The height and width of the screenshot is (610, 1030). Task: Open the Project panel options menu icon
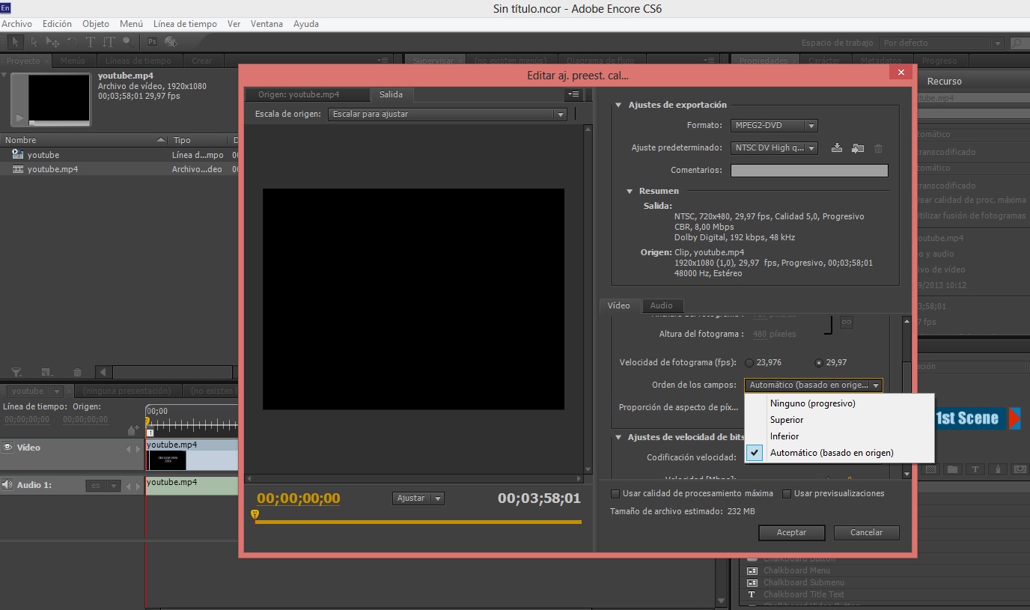click(383, 61)
